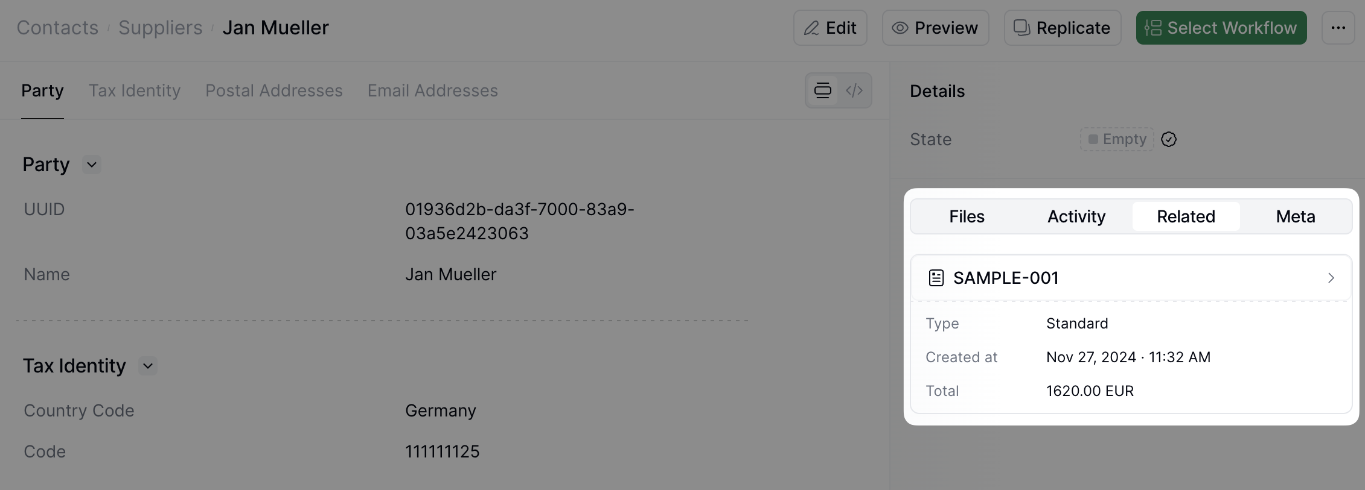Go back to Suppliers via breadcrumb
Screen dimensions: 1365x490
(x=159, y=27)
